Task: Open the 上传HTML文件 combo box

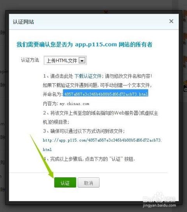Action: [65, 60]
